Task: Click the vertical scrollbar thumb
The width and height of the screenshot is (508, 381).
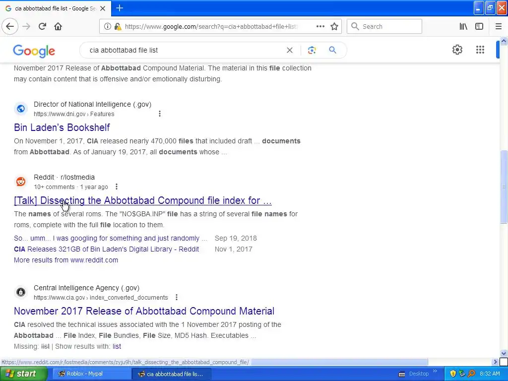Action: point(504,187)
